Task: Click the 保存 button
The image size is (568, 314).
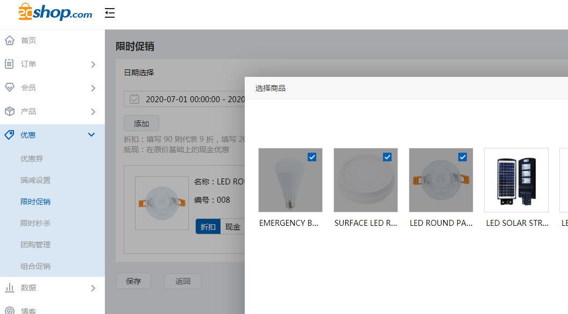Action: (x=133, y=281)
